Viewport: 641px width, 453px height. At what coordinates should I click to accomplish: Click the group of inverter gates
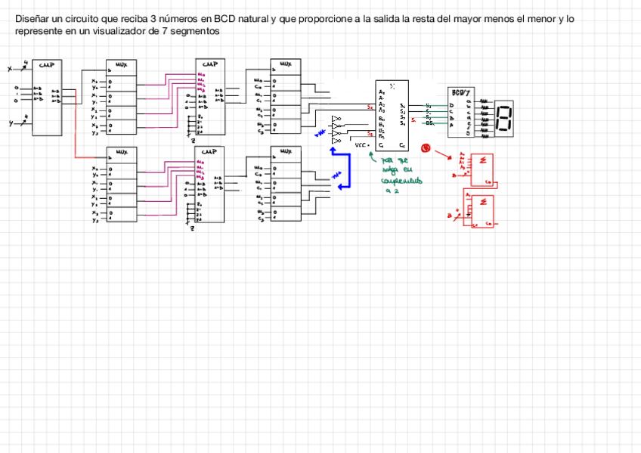coord(336,129)
